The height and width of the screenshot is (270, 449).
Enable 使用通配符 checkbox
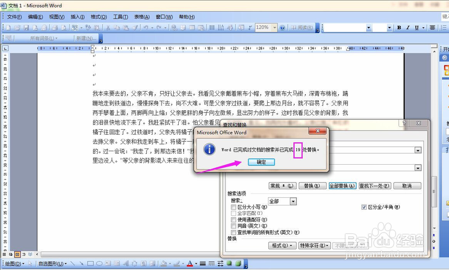coord(233,220)
